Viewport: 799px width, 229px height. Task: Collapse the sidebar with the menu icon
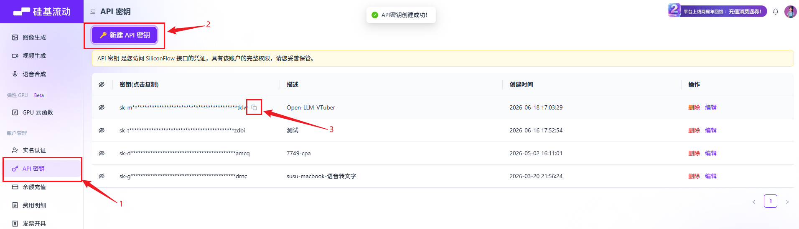coord(93,12)
